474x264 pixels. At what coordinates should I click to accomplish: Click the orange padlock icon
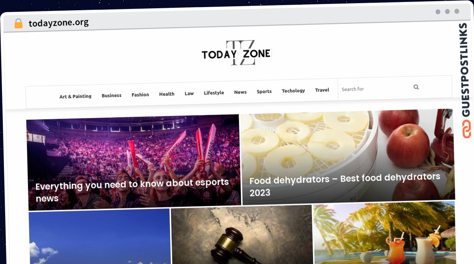point(19,24)
